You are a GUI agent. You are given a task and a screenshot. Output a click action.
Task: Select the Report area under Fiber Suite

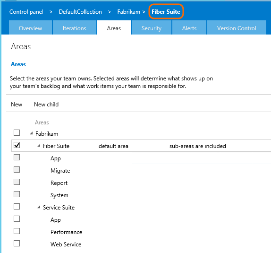(59, 183)
